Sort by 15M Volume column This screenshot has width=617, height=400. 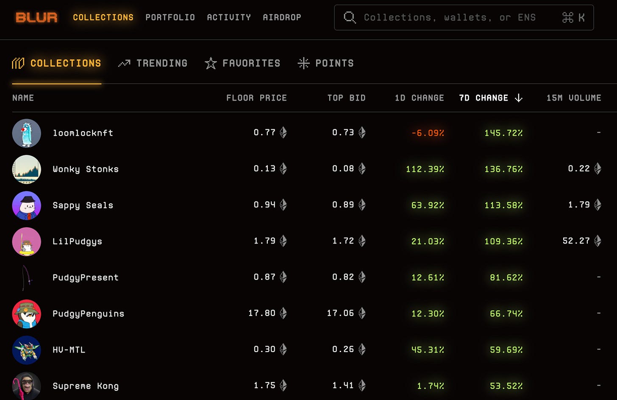(574, 98)
